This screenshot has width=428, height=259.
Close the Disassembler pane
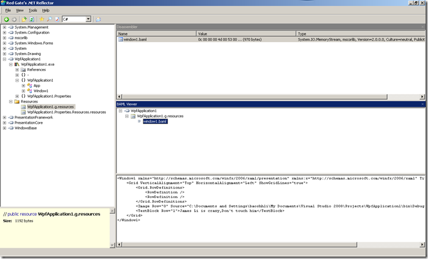click(423, 27)
